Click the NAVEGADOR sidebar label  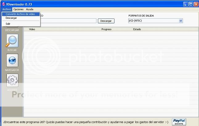(x=12, y=70)
